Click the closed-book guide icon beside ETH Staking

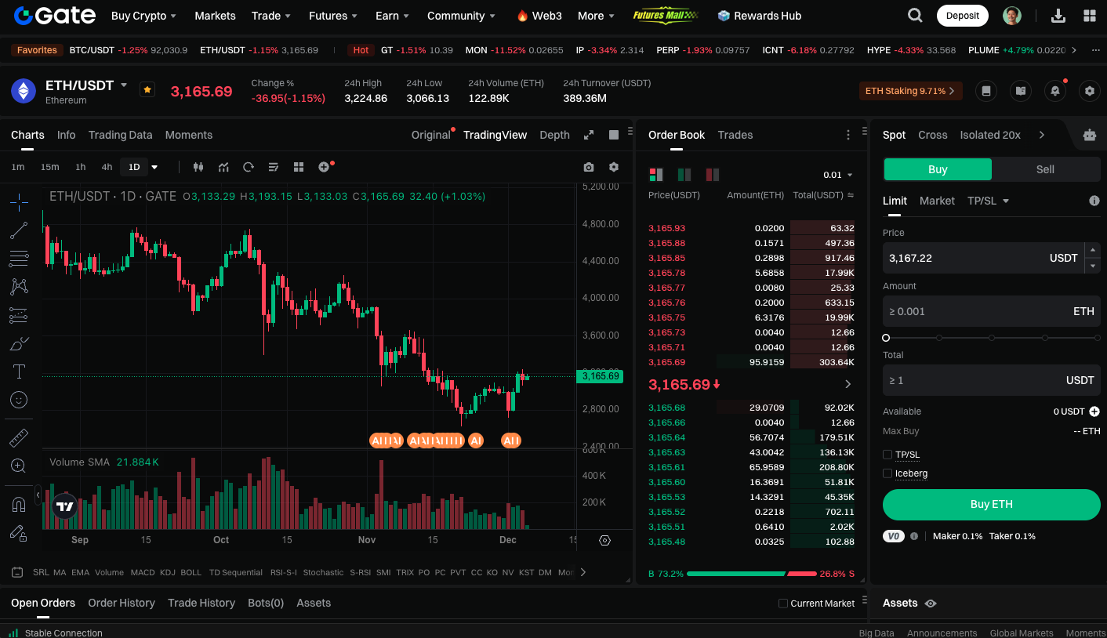(986, 91)
